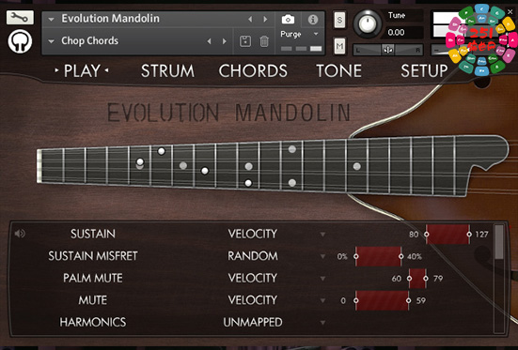Click the speaker icon next to SUSTAIN

click(x=20, y=234)
